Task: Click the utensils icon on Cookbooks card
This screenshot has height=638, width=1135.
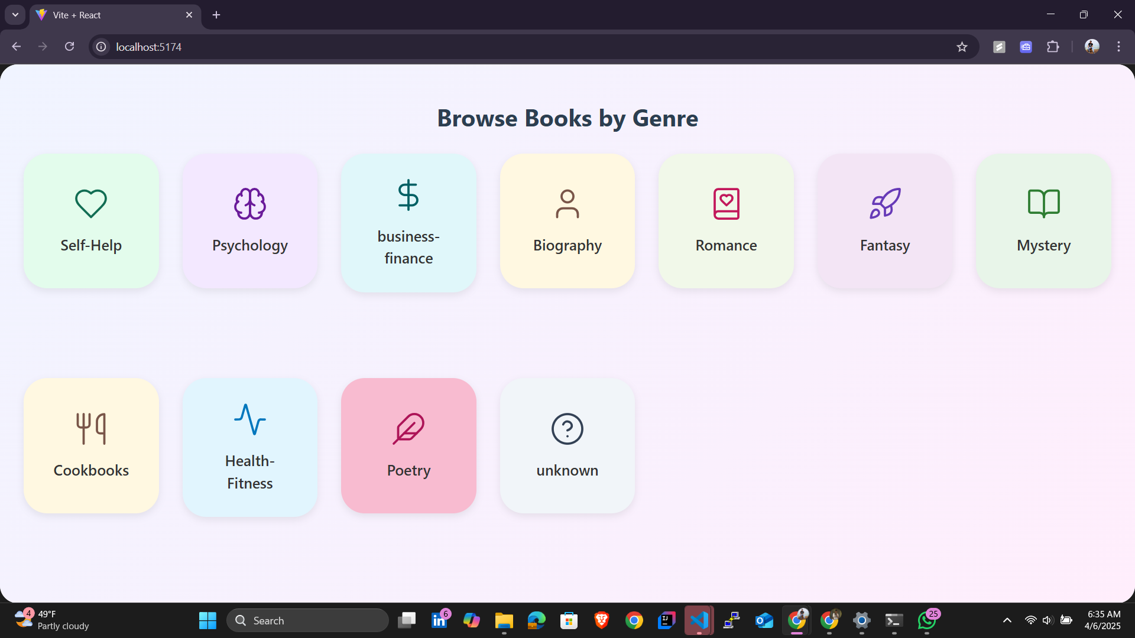Action: 91,428
